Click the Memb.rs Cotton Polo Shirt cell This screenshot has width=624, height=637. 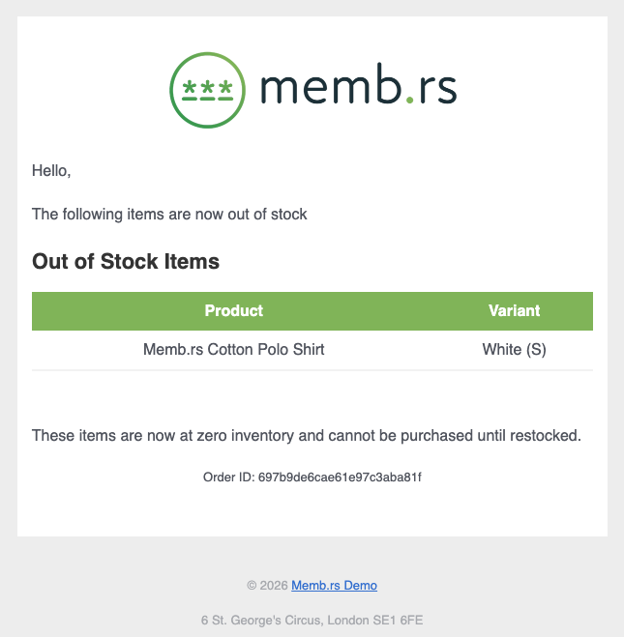(x=234, y=350)
